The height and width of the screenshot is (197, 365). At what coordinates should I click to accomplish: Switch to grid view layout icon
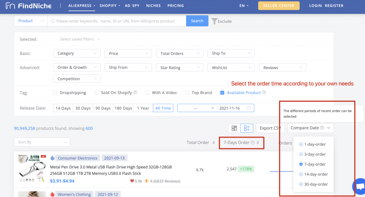point(234,128)
